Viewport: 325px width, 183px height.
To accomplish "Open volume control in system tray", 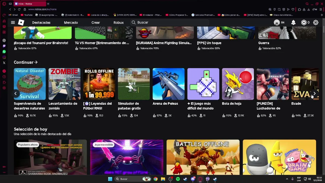I will pos(309,179).
